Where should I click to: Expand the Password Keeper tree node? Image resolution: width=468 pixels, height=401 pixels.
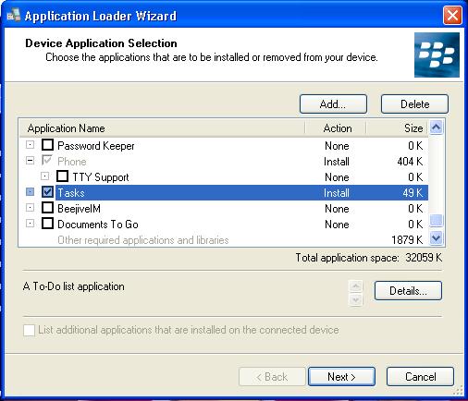coord(30,144)
